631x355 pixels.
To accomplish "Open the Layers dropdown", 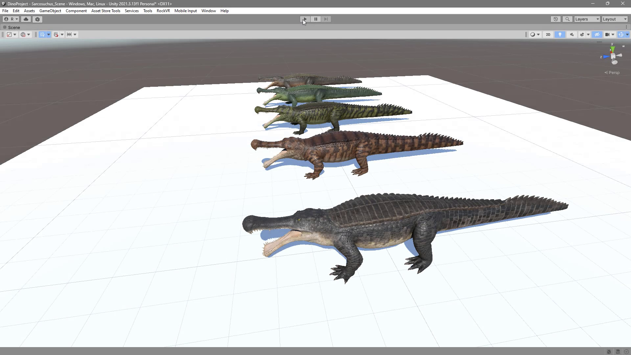I will 587,19.
